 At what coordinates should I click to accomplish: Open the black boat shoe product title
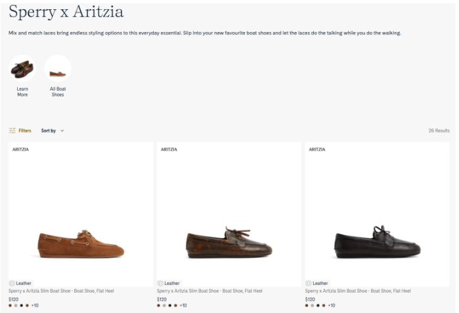(x=358, y=291)
